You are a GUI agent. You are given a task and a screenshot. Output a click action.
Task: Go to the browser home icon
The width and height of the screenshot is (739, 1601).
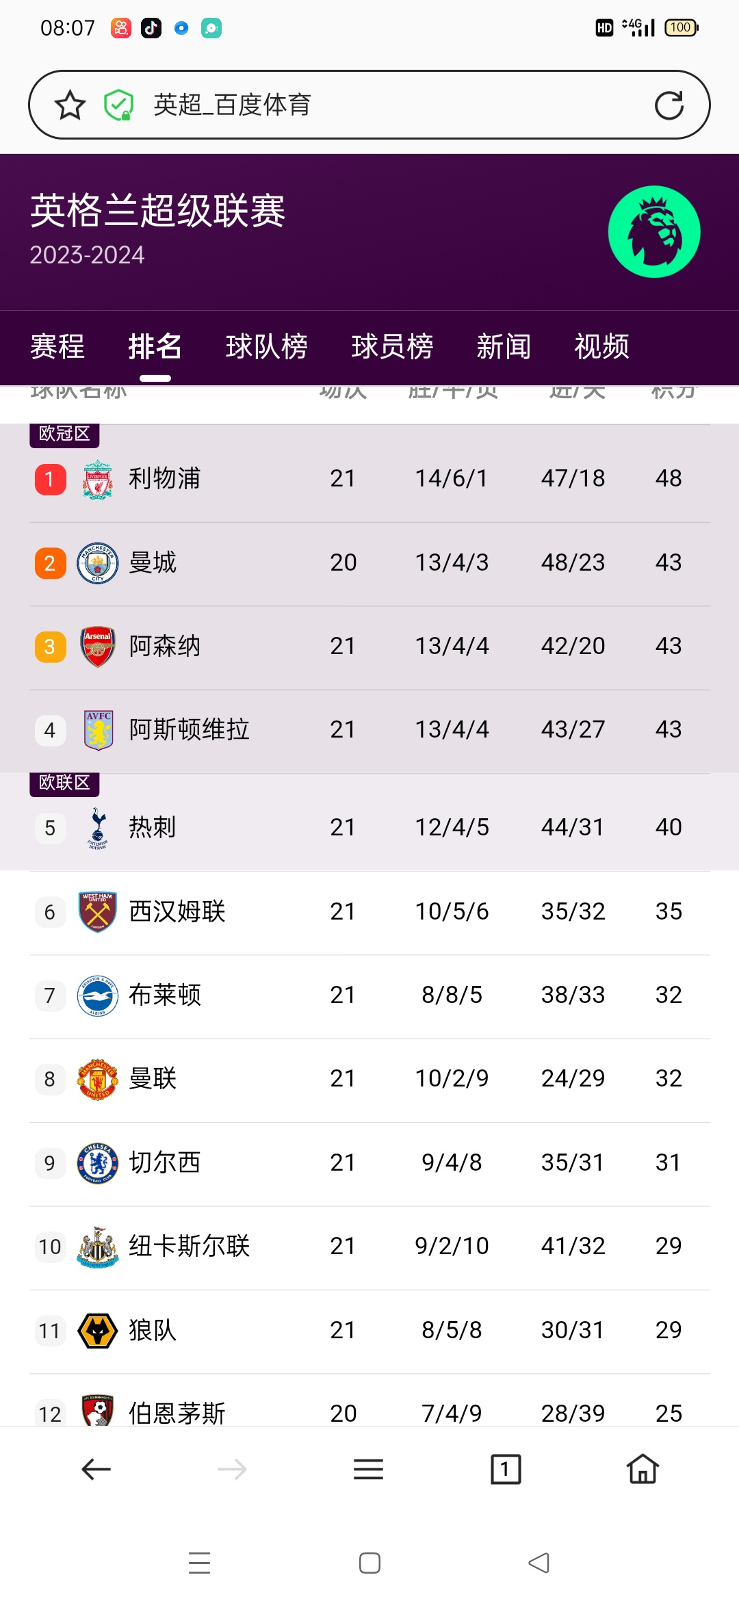[x=643, y=1469]
